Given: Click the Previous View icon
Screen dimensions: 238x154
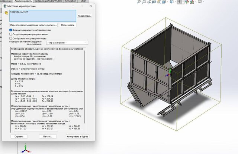Looking at the screenshot, I should click(x=149, y=2).
